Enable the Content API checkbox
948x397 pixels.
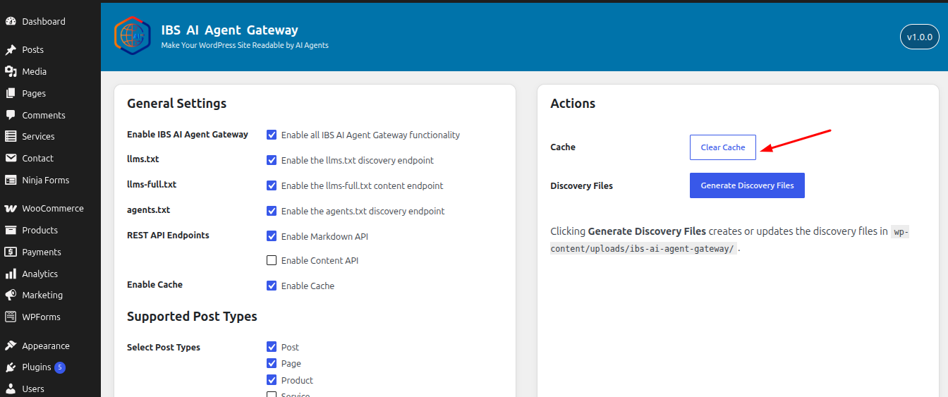point(272,260)
